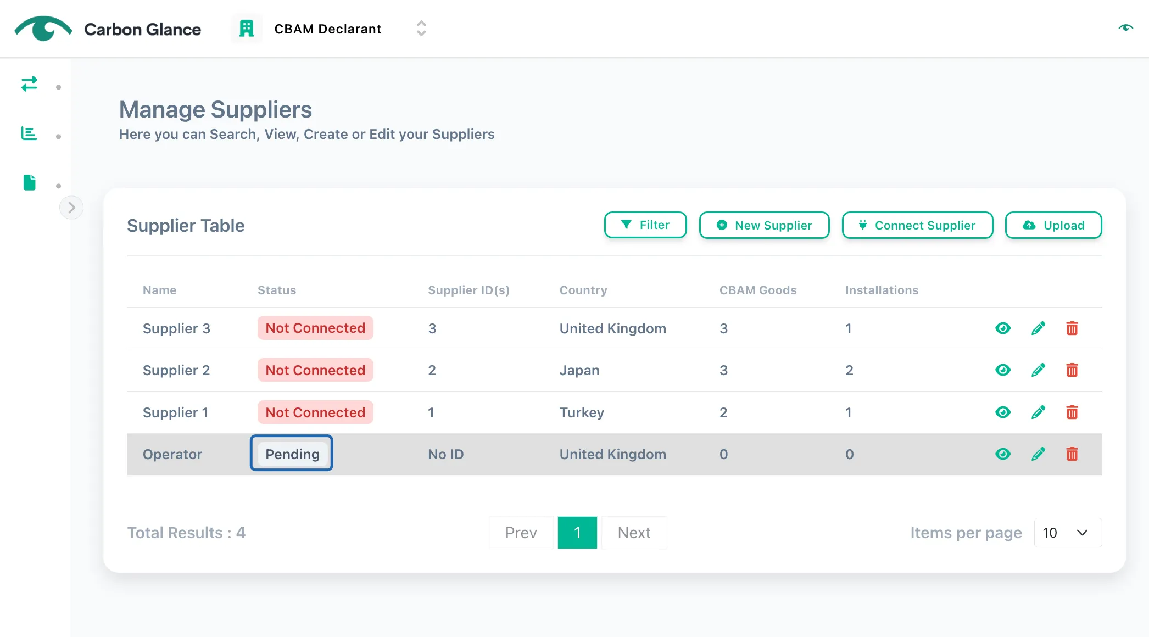
Task: Click Not Connected badge for Supplier 1
Action: pyautogui.click(x=315, y=412)
